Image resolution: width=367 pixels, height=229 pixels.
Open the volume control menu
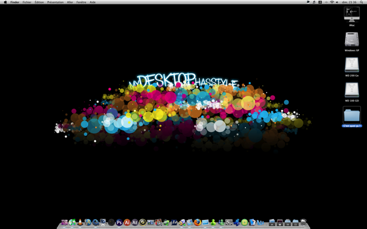337,2
